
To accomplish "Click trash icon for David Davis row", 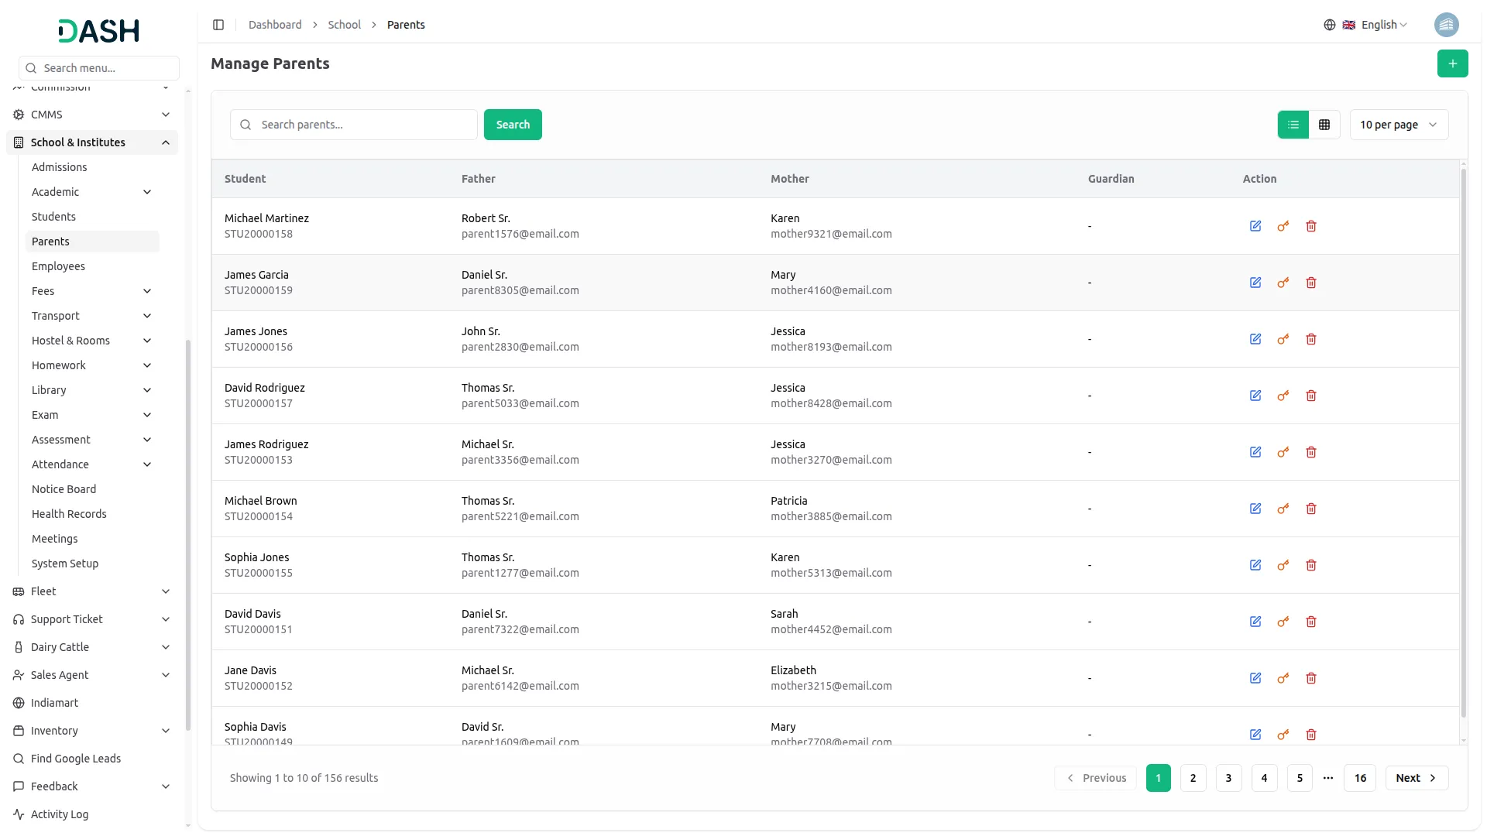I will [x=1311, y=622].
